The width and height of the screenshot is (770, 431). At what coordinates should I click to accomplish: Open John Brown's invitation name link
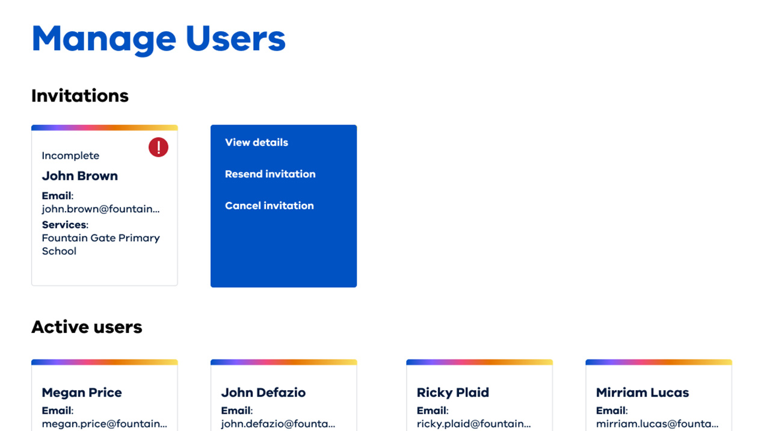(80, 176)
